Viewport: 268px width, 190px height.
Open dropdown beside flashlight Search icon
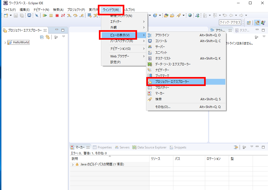[183, 15]
